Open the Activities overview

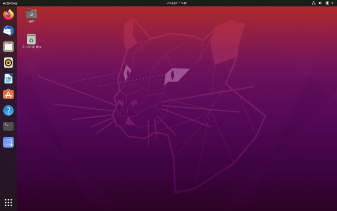[x=10, y=3]
